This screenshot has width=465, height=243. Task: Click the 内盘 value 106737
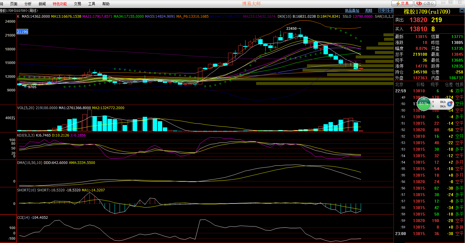click(x=456, y=78)
